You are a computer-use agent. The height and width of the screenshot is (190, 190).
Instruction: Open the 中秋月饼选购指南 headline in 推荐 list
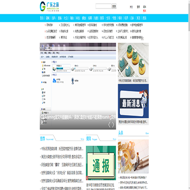coord(62,149)
